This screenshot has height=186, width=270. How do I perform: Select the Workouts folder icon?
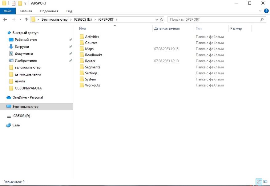[x=82, y=85]
